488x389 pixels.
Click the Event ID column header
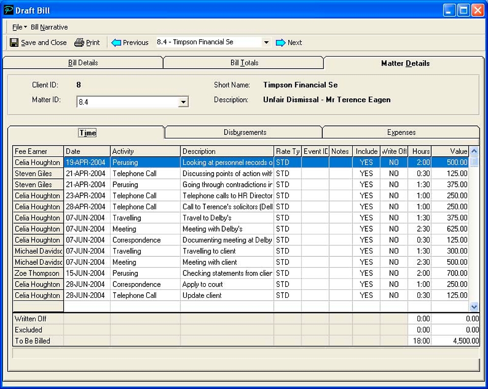pos(315,151)
